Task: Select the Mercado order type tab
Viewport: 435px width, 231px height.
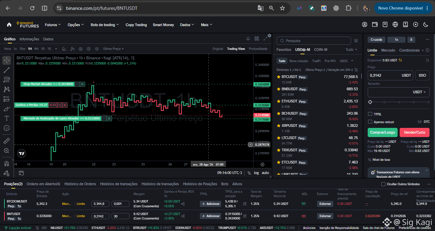Action: coord(388,50)
